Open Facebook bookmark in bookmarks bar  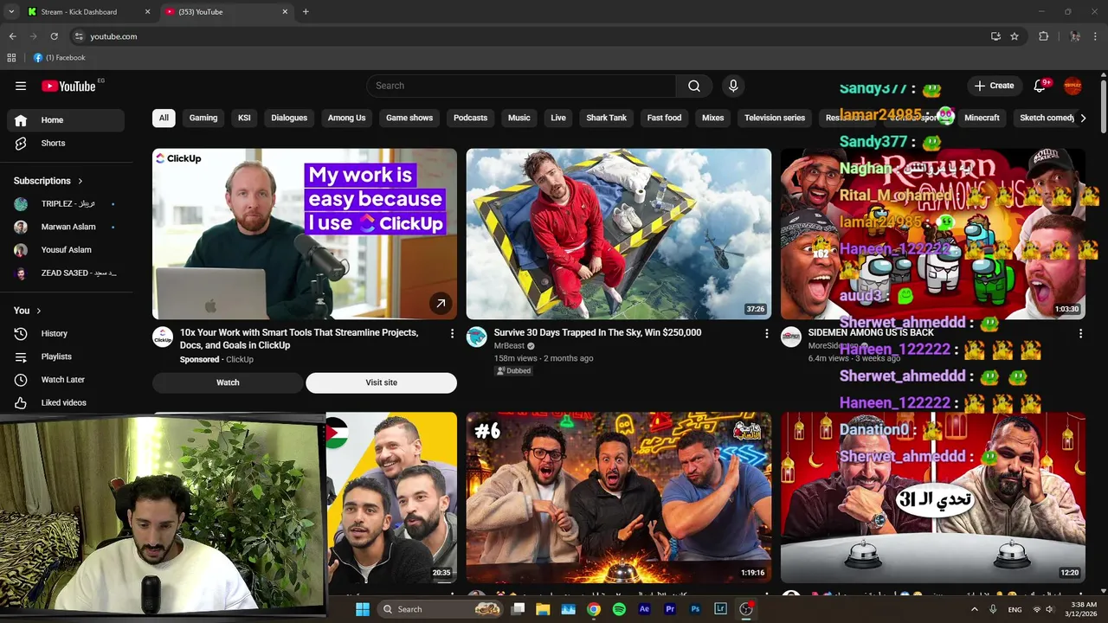point(60,58)
